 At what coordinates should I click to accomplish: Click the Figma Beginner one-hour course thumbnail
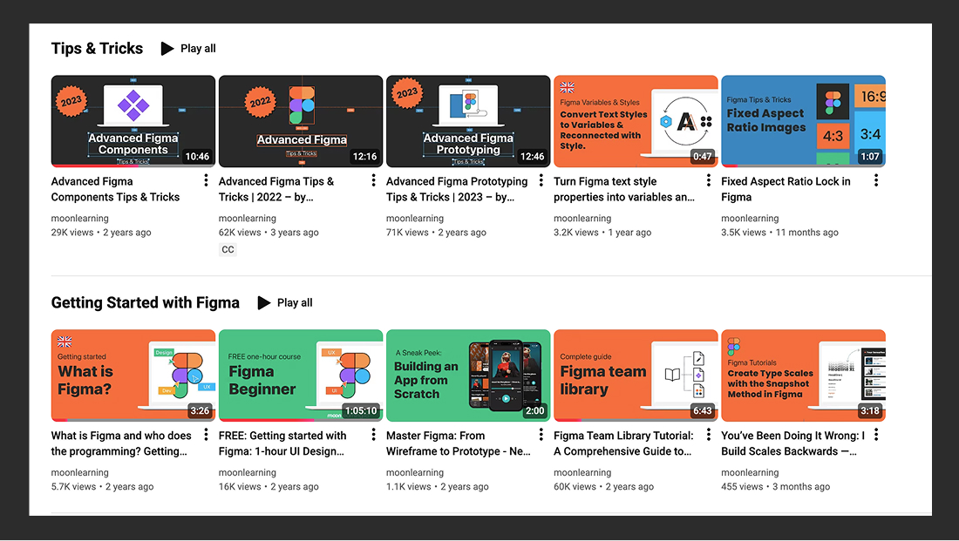(300, 375)
